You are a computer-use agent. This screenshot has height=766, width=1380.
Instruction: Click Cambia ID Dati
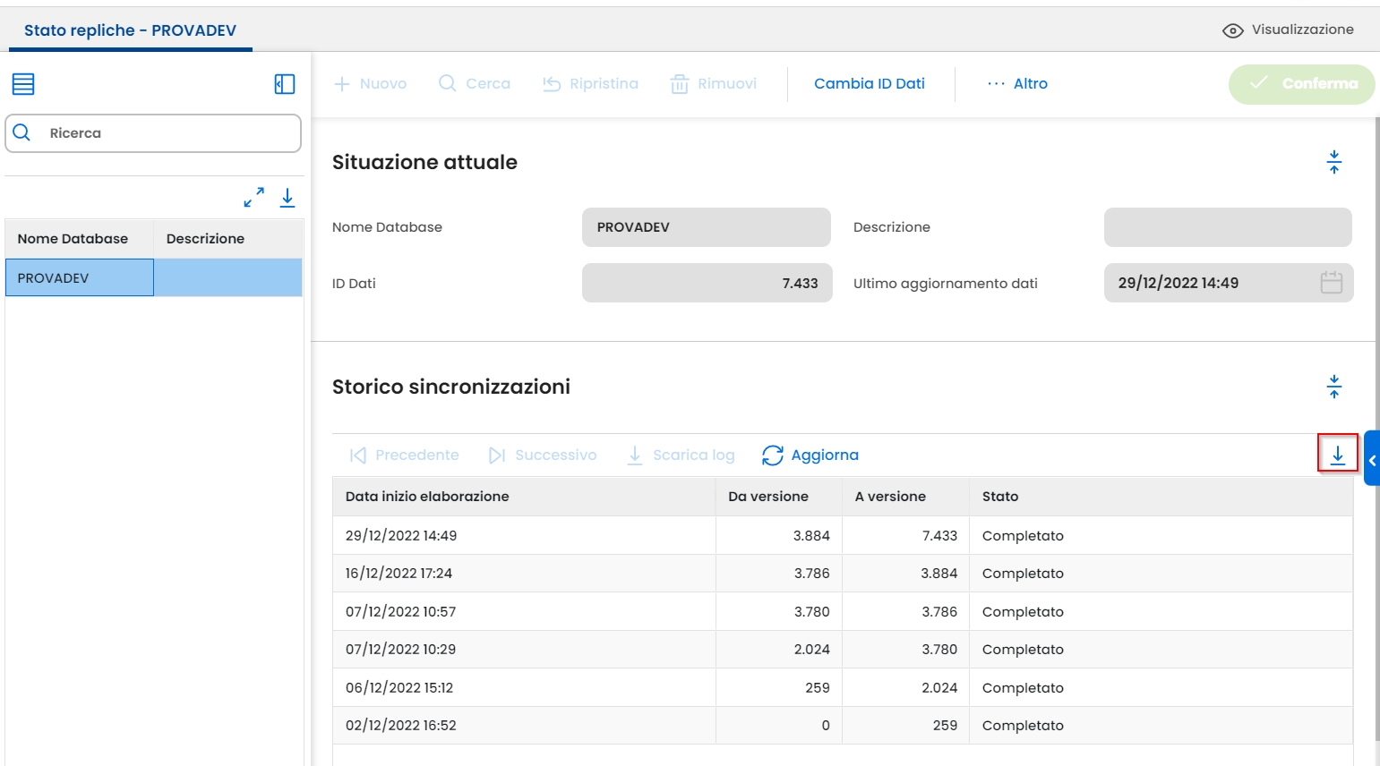pos(869,83)
